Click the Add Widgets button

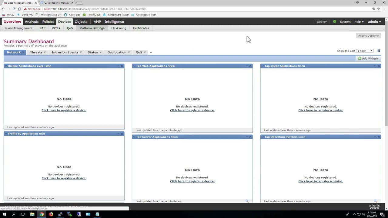tap(368, 58)
